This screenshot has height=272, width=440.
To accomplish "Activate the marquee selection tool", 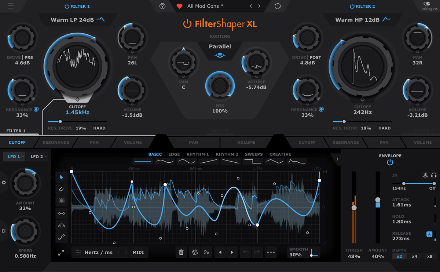I will tap(62, 201).
